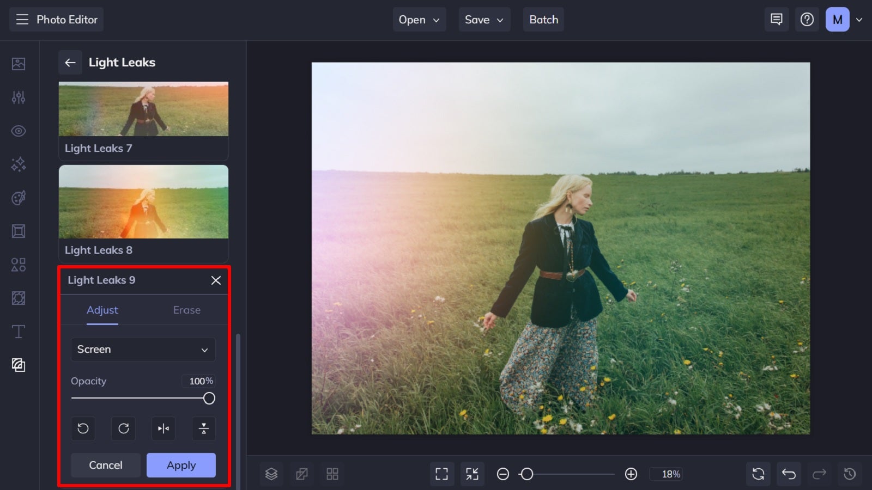
Task: Open the Frames tool in sidebar
Action: click(x=19, y=231)
